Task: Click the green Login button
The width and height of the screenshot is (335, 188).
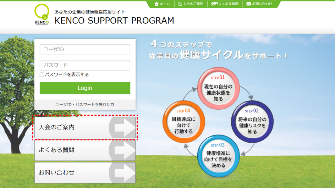Action: point(85,88)
